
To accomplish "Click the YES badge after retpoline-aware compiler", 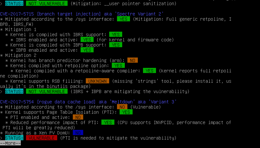I will (x=149, y=71).
